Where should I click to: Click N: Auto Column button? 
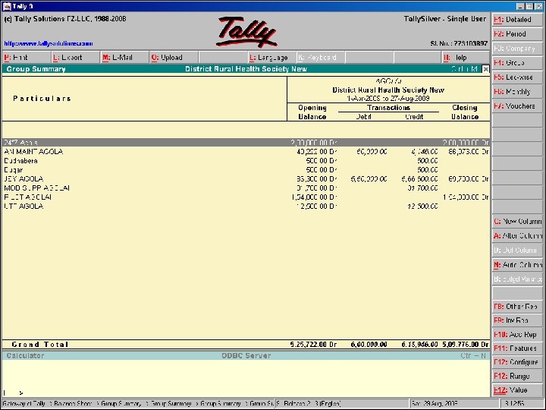517,265
